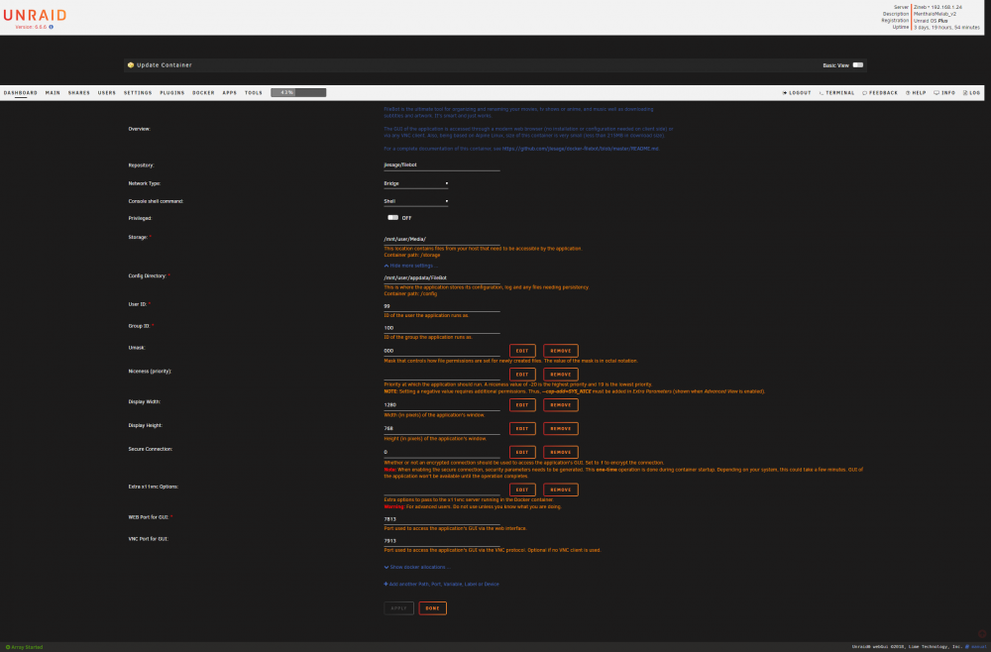Screen dimensions: 991x652
Task: Remove the Extra x11vnc Options variable
Action: (x=561, y=489)
